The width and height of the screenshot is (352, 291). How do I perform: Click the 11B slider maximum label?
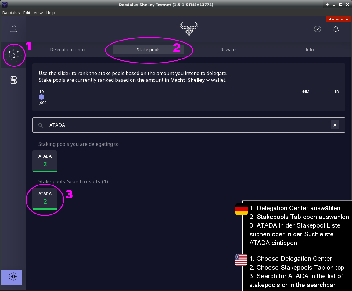click(x=335, y=92)
